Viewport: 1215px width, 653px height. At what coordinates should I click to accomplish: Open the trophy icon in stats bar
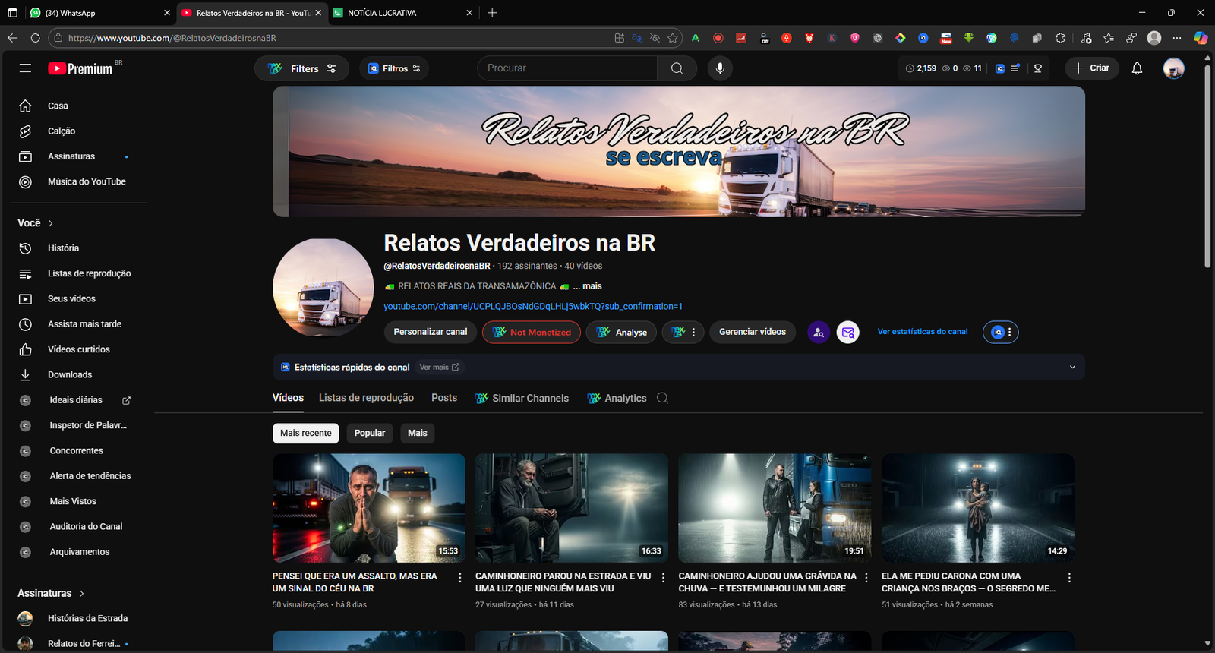pyautogui.click(x=1037, y=68)
